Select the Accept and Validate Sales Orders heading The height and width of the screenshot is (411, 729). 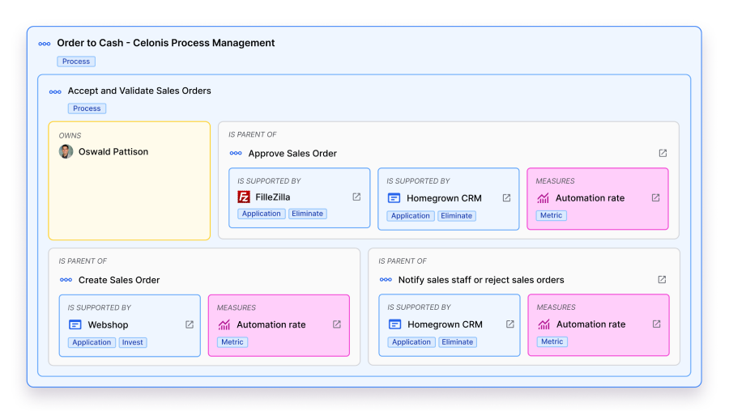(139, 91)
